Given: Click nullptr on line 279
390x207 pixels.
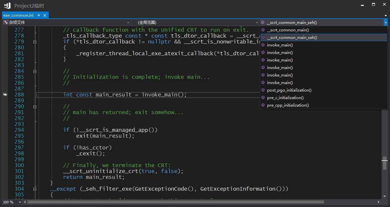Looking at the screenshot, I should pos(159,42).
